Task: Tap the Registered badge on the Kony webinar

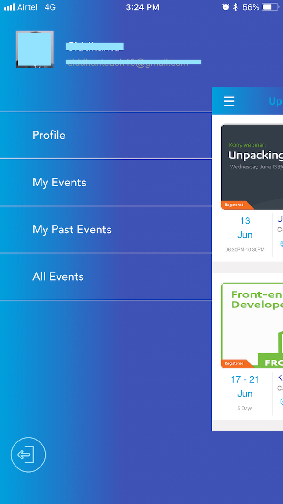Action: 235,205
